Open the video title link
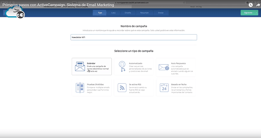Viewport: 261px width, 138px height. [58, 5]
